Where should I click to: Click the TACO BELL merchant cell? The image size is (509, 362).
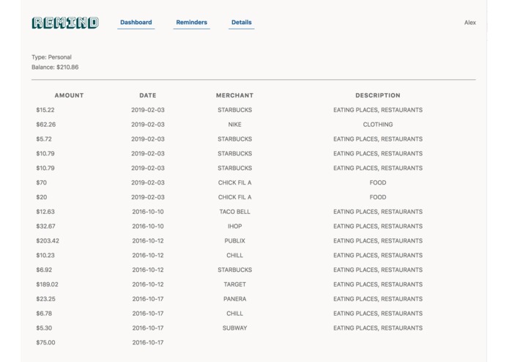point(234,212)
